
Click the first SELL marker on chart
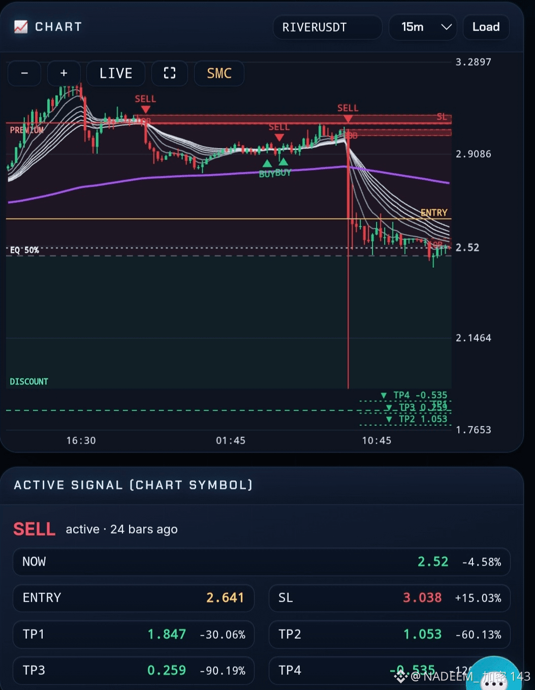[145, 103]
